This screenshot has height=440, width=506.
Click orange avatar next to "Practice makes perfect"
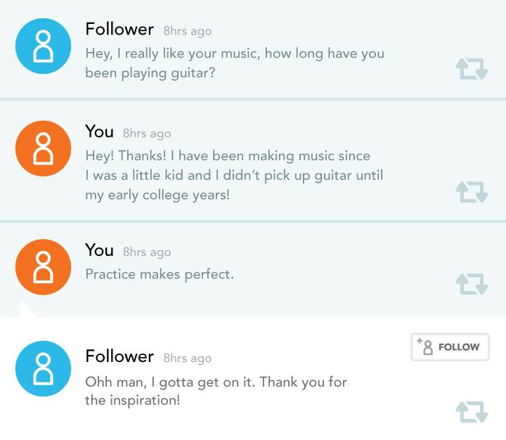pos(43,266)
